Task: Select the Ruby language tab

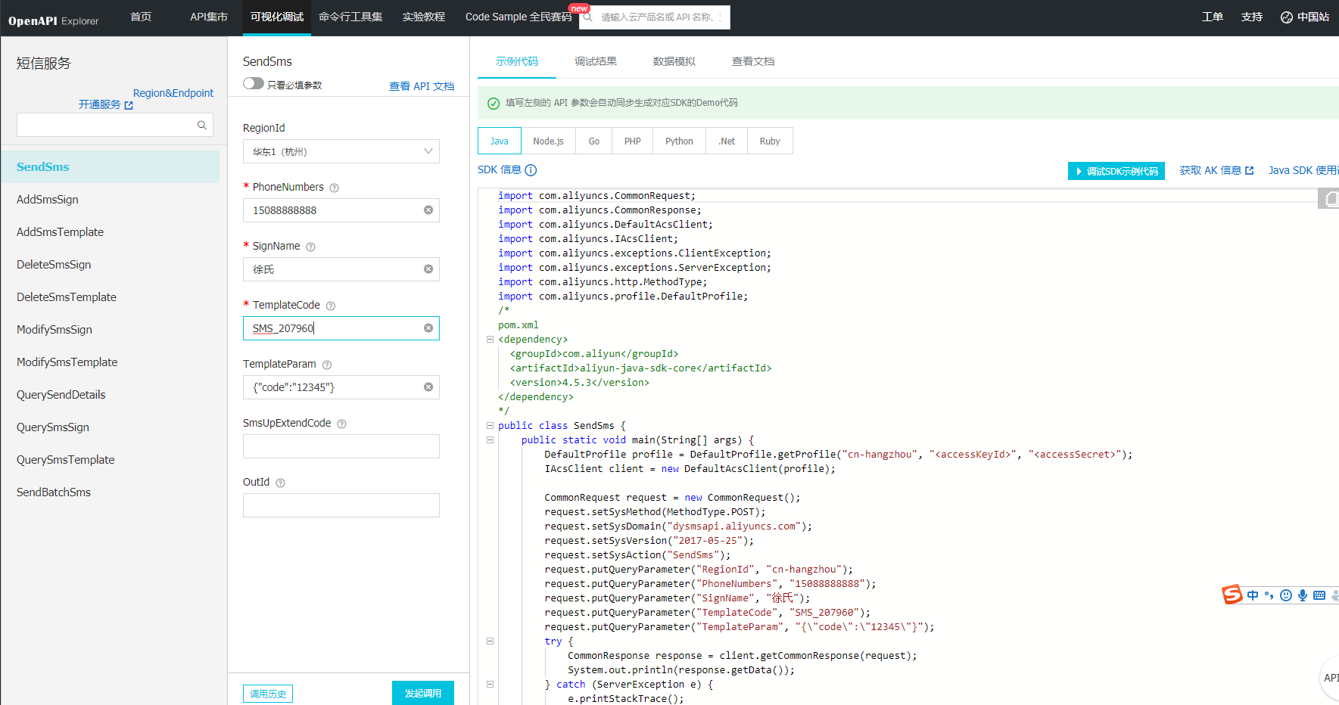Action: click(770, 141)
